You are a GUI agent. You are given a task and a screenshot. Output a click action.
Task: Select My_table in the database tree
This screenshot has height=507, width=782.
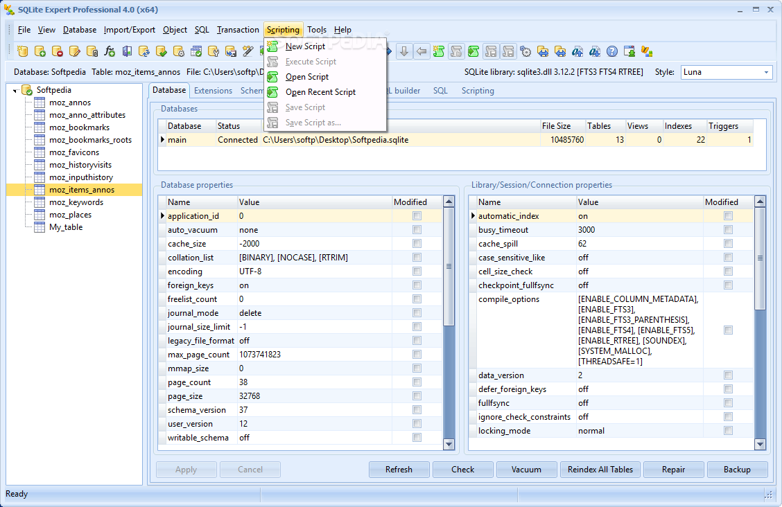click(66, 227)
